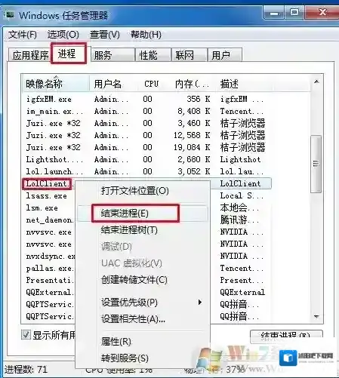Screen dimensions: 339x378
Task: Click the 8,408 K memory value
Action: 193,111
